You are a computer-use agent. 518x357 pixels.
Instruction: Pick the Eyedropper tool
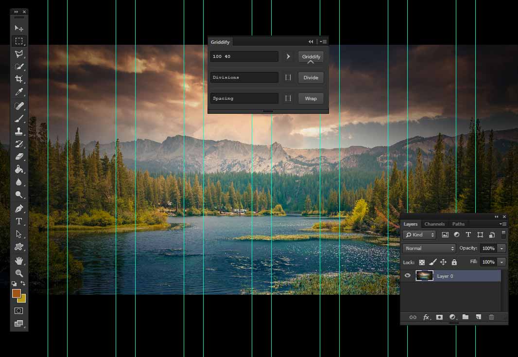[x=19, y=92]
